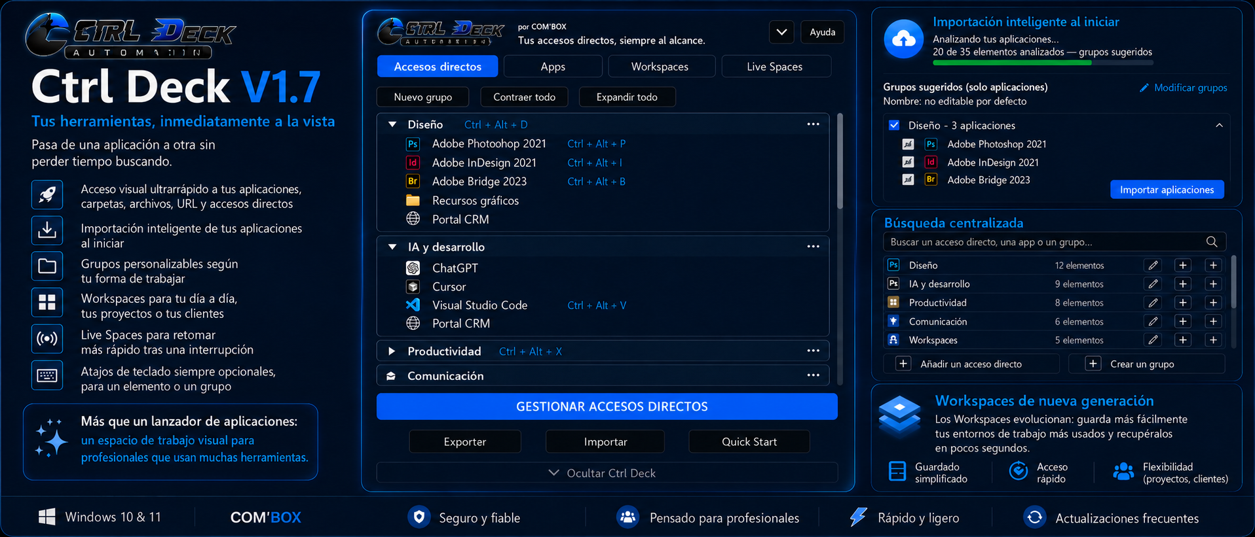Click Añadir un acceso directo
1255x537 pixels.
971,364
